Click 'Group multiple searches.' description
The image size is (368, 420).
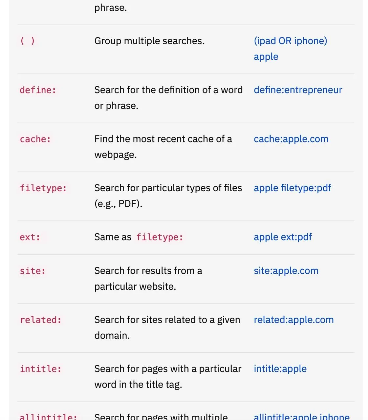click(149, 41)
